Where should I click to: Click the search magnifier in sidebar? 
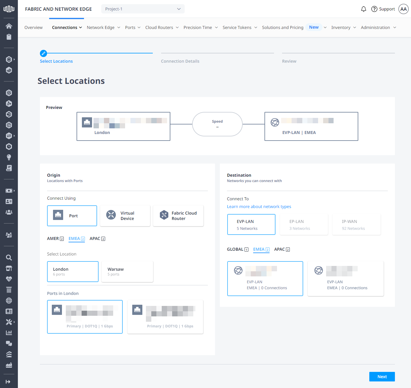pyautogui.click(x=9, y=258)
